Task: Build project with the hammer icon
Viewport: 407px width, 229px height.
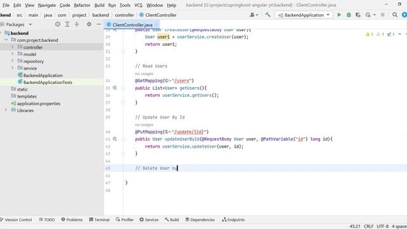Action: [268, 15]
